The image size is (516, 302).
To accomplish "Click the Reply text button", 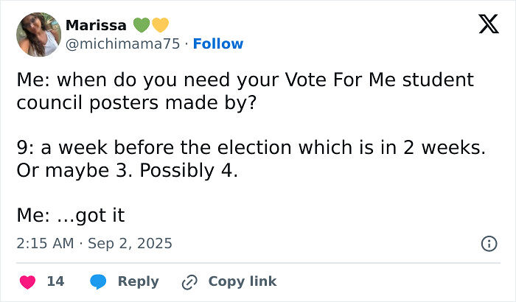I will 139,281.
